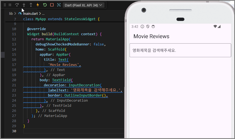Select the lib breadcrumb folder
Screen dimensions: 235x139
tap(11, 14)
